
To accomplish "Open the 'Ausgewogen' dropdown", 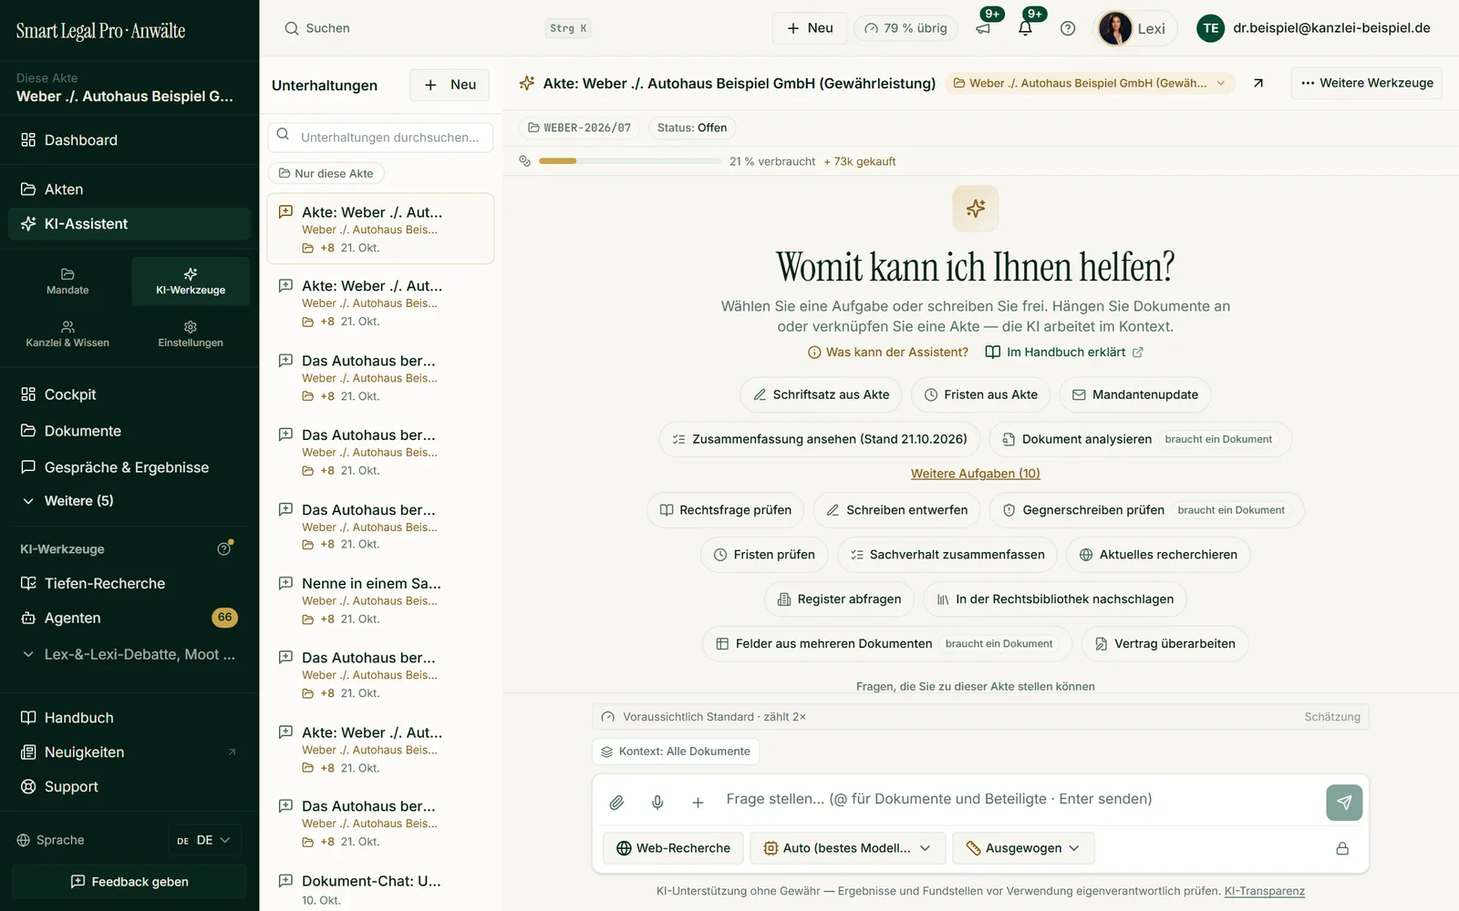I will coord(1023,848).
